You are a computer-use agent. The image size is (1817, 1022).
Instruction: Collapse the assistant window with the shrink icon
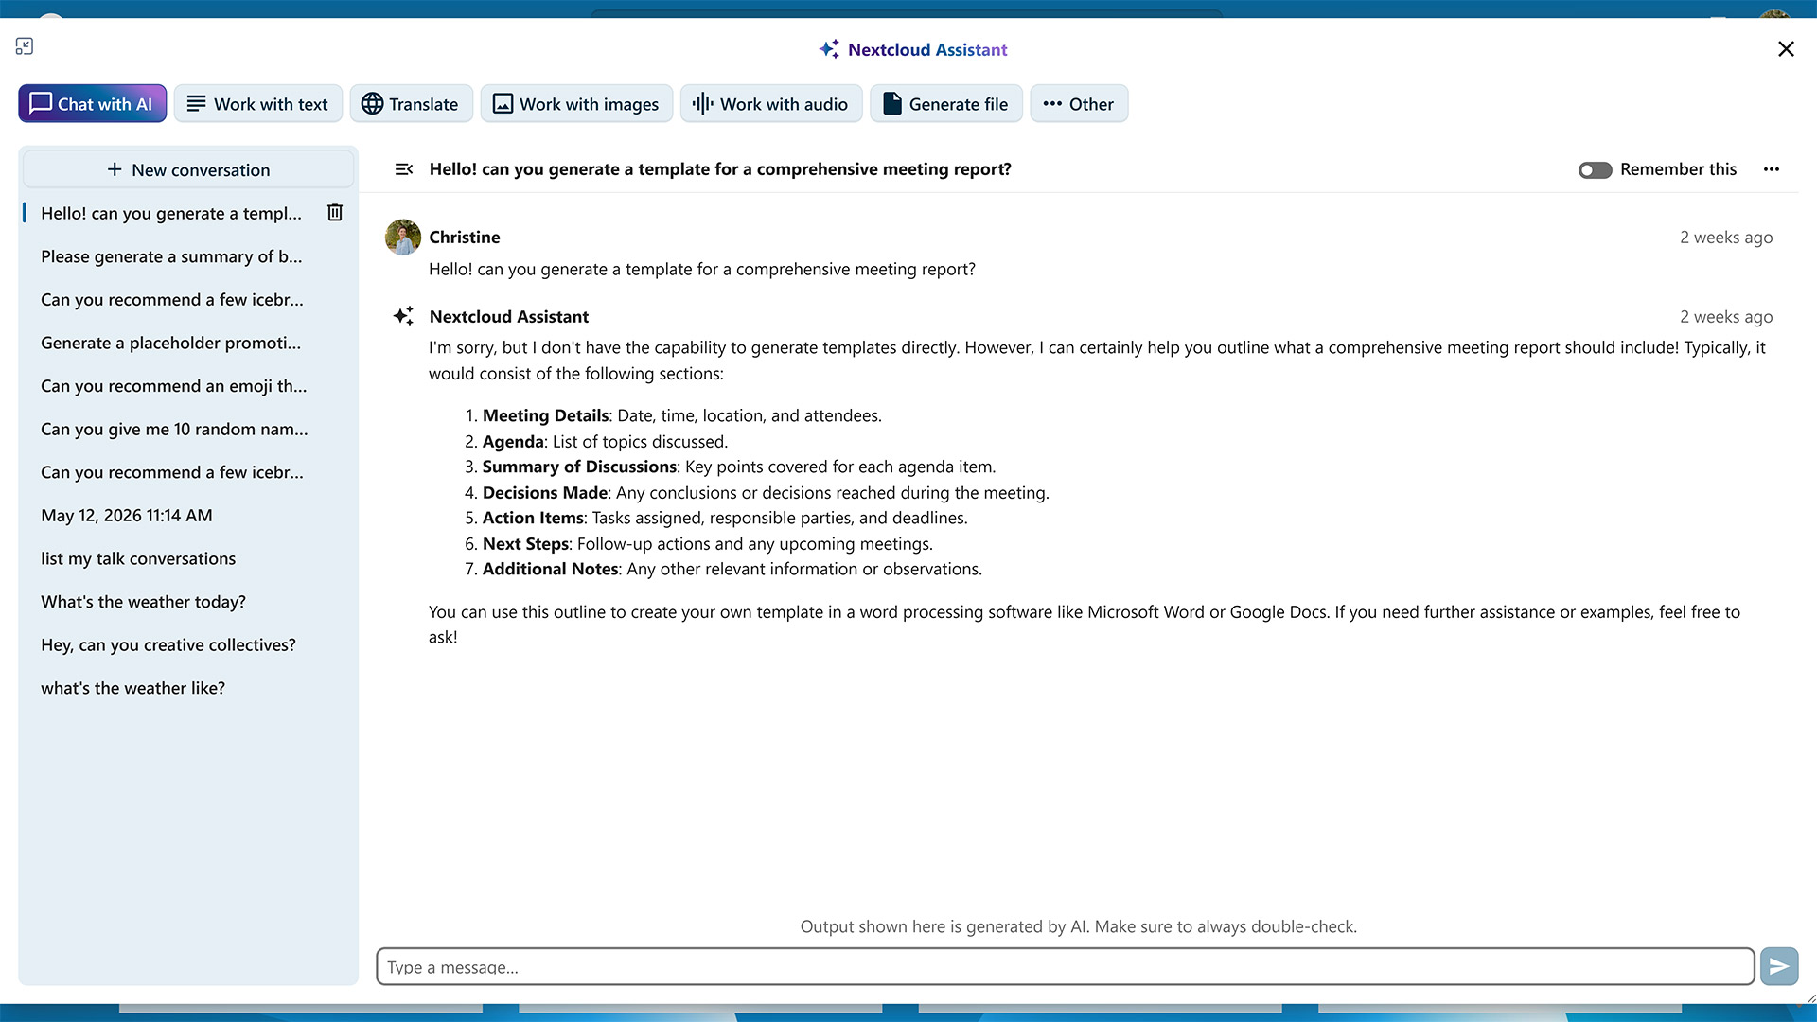tap(25, 45)
